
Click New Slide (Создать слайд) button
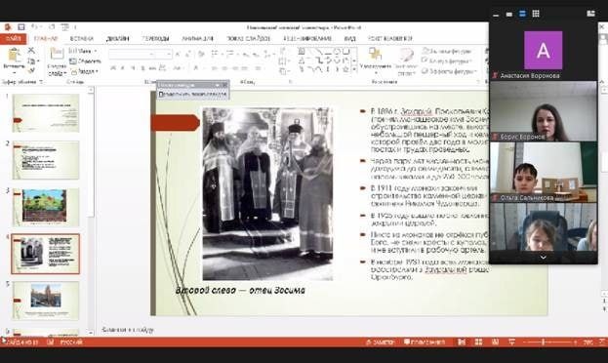(x=57, y=60)
